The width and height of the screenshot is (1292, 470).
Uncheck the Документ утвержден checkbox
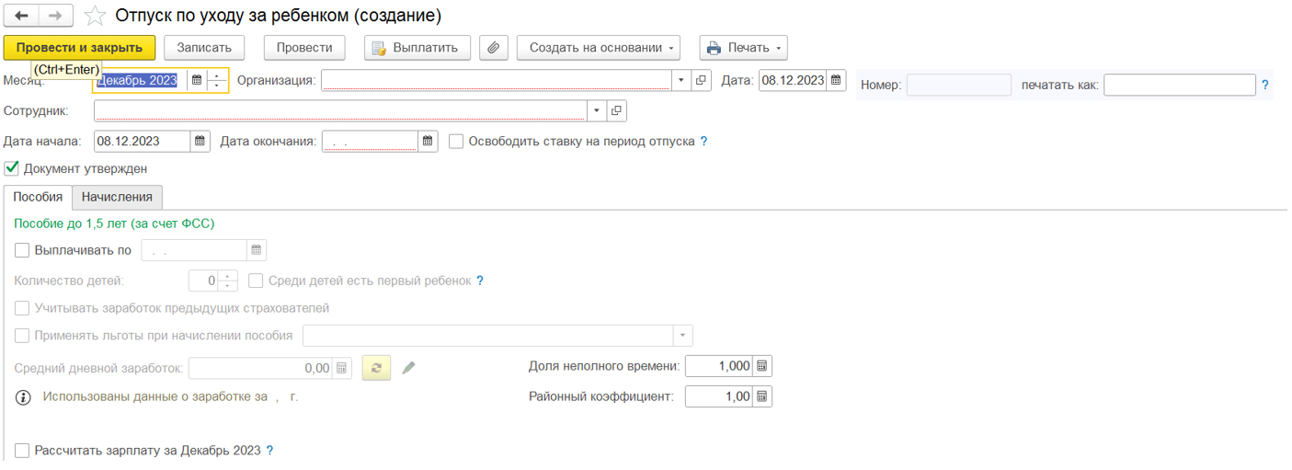tap(12, 168)
